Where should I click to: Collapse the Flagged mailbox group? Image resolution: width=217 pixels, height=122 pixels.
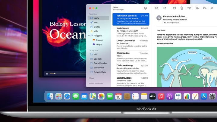click(x=89, y=36)
